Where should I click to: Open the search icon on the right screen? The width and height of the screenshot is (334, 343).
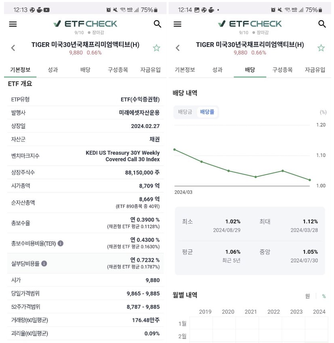pos(322,24)
